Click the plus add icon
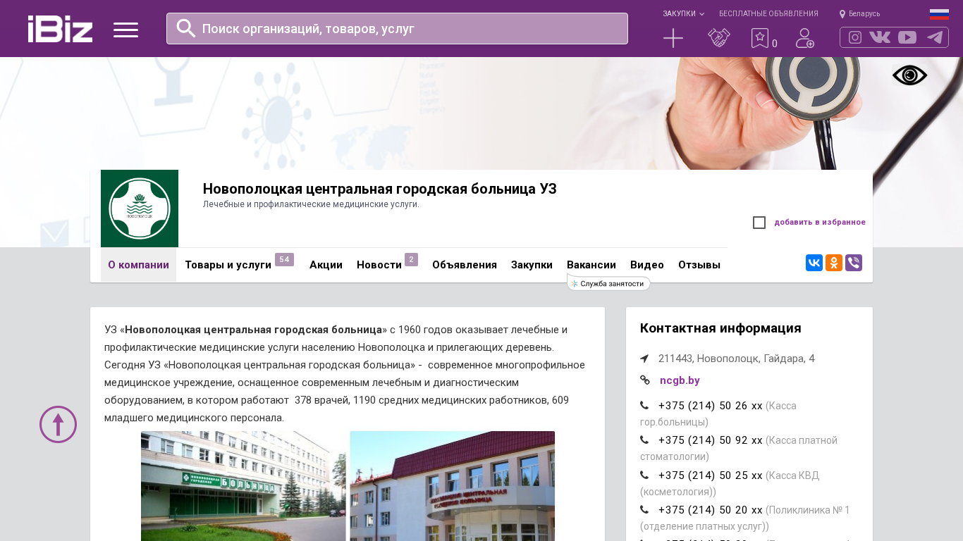 click(673, 38)
